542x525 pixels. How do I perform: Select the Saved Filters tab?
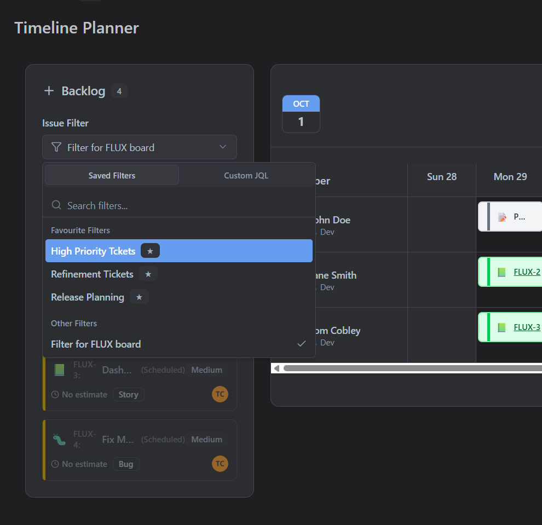coord(112,176)
